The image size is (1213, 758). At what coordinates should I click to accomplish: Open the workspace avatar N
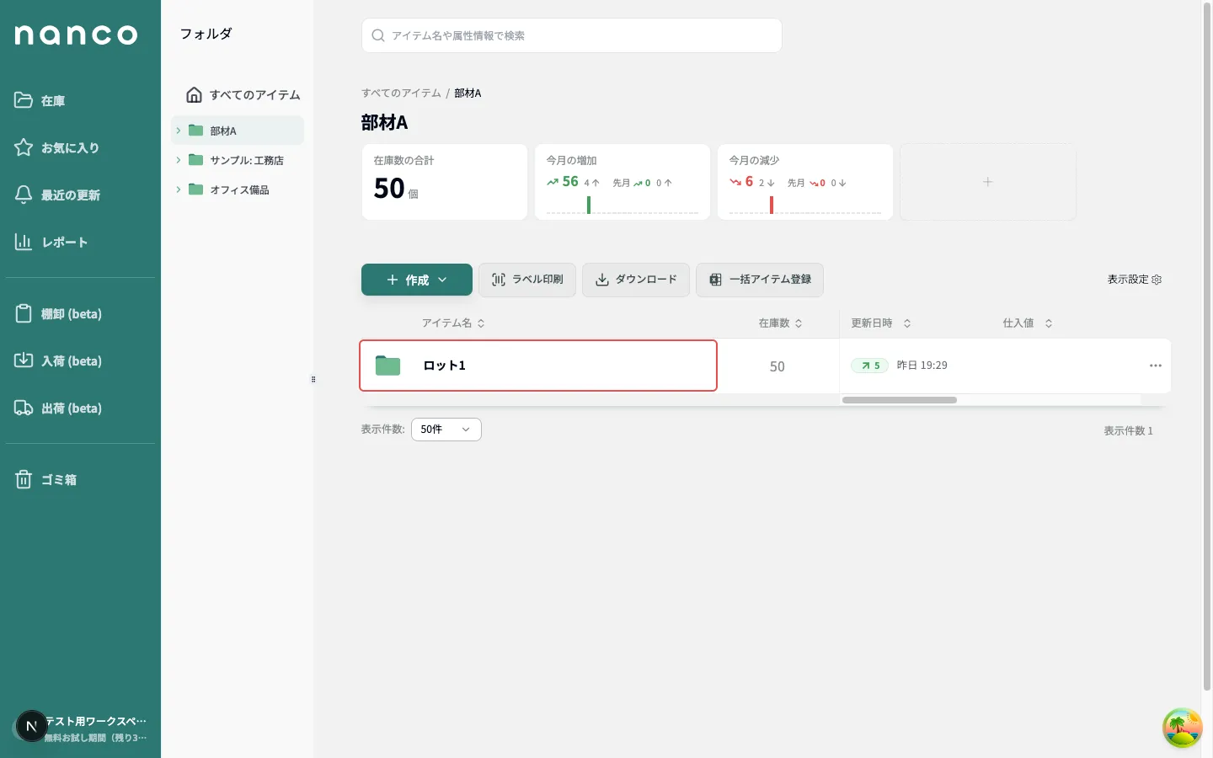point(32,726)
